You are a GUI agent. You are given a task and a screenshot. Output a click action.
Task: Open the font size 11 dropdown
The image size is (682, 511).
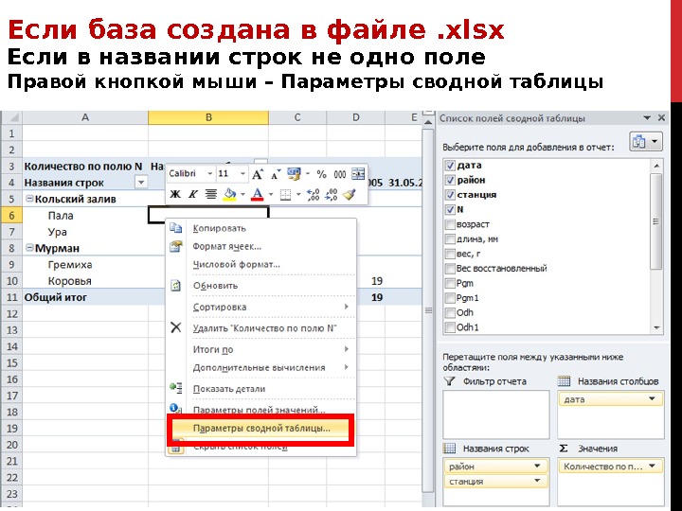pyautogui.click(x=242, y=174)
